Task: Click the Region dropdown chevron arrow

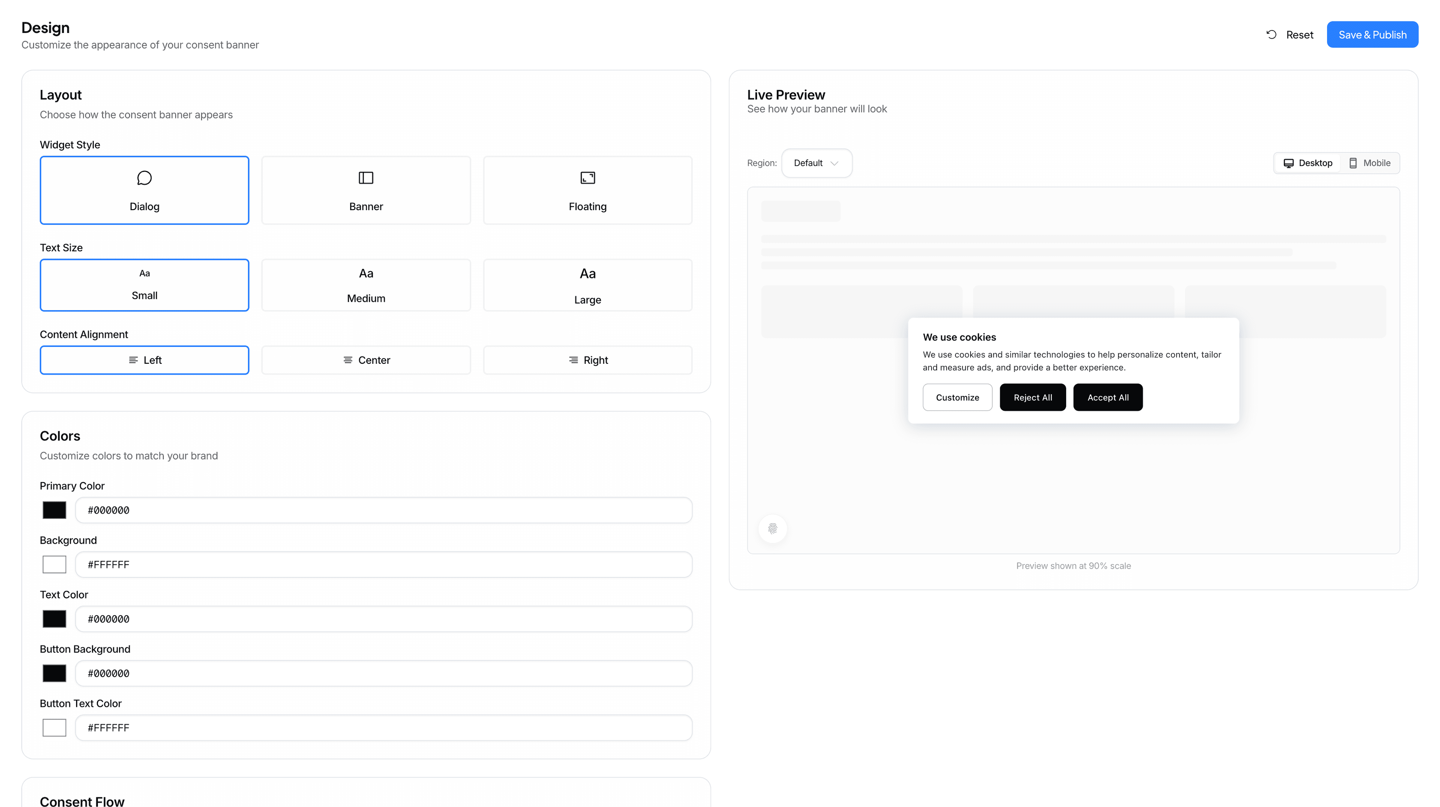Action: 835,164
